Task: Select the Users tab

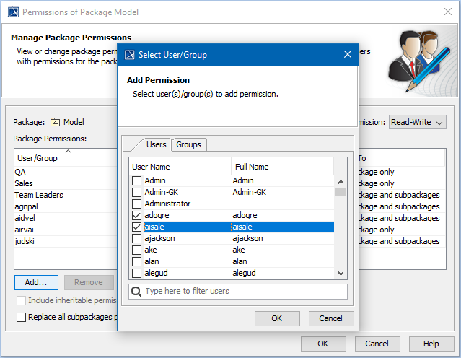Action: click(x=157, y=144)
